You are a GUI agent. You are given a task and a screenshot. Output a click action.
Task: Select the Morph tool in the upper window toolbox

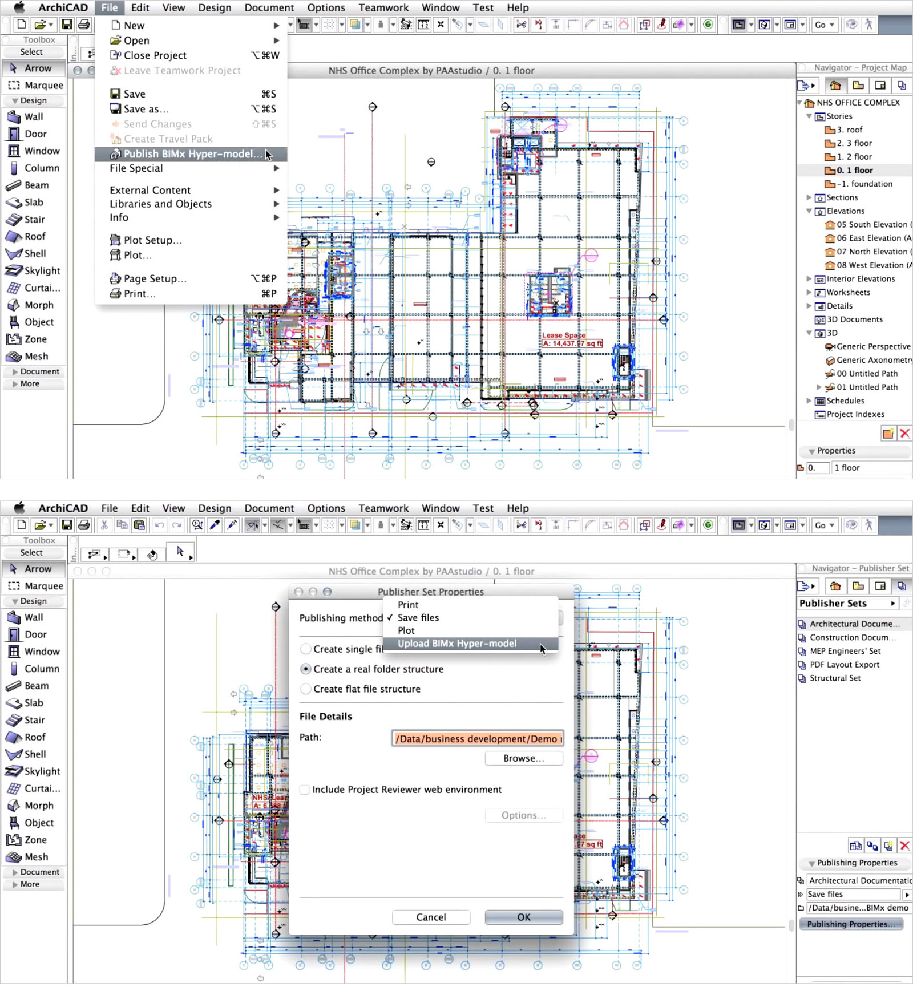click(33, 305)
